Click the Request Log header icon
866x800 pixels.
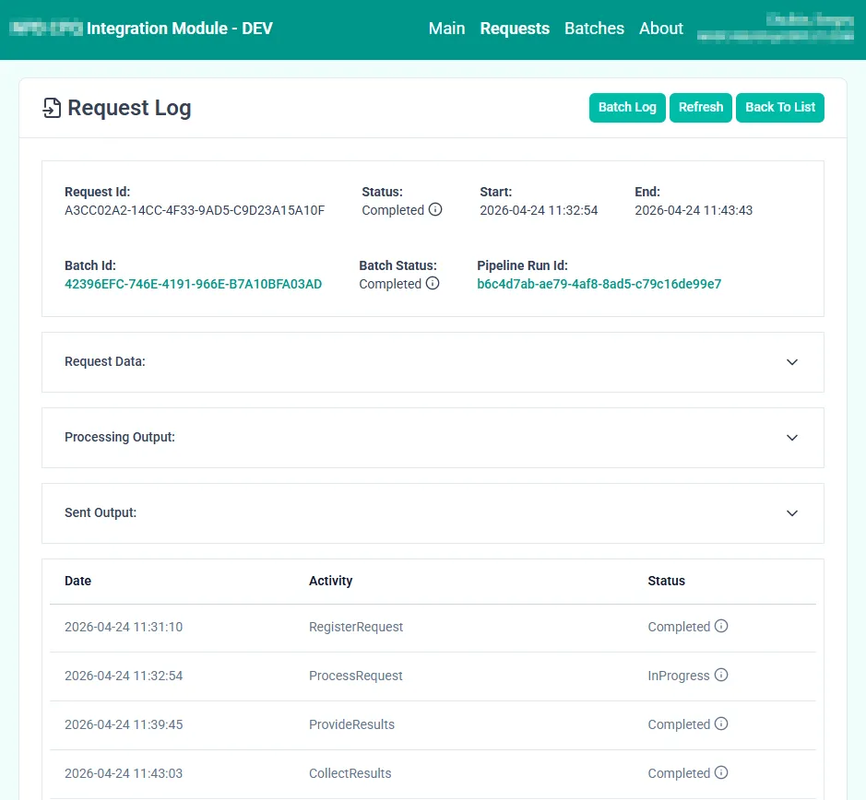52,109
